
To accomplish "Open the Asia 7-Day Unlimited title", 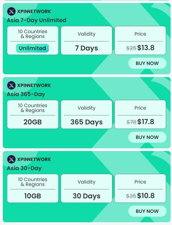I will point(36,20).
